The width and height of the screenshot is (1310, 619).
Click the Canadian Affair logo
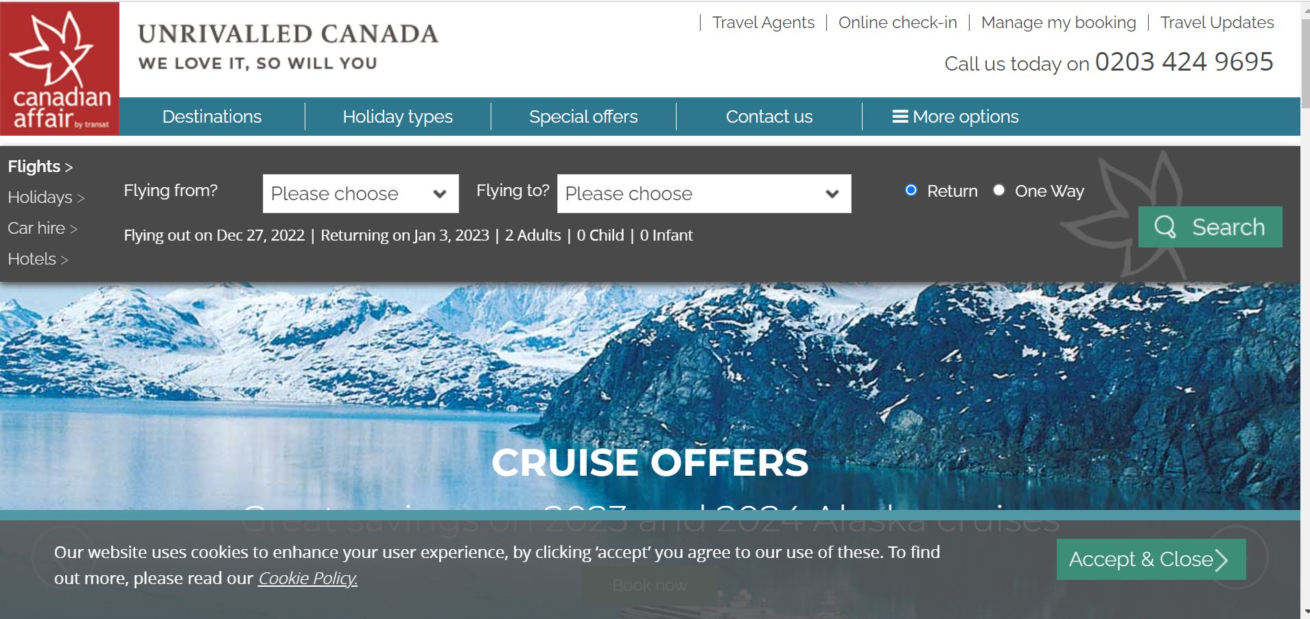point(60,69)
